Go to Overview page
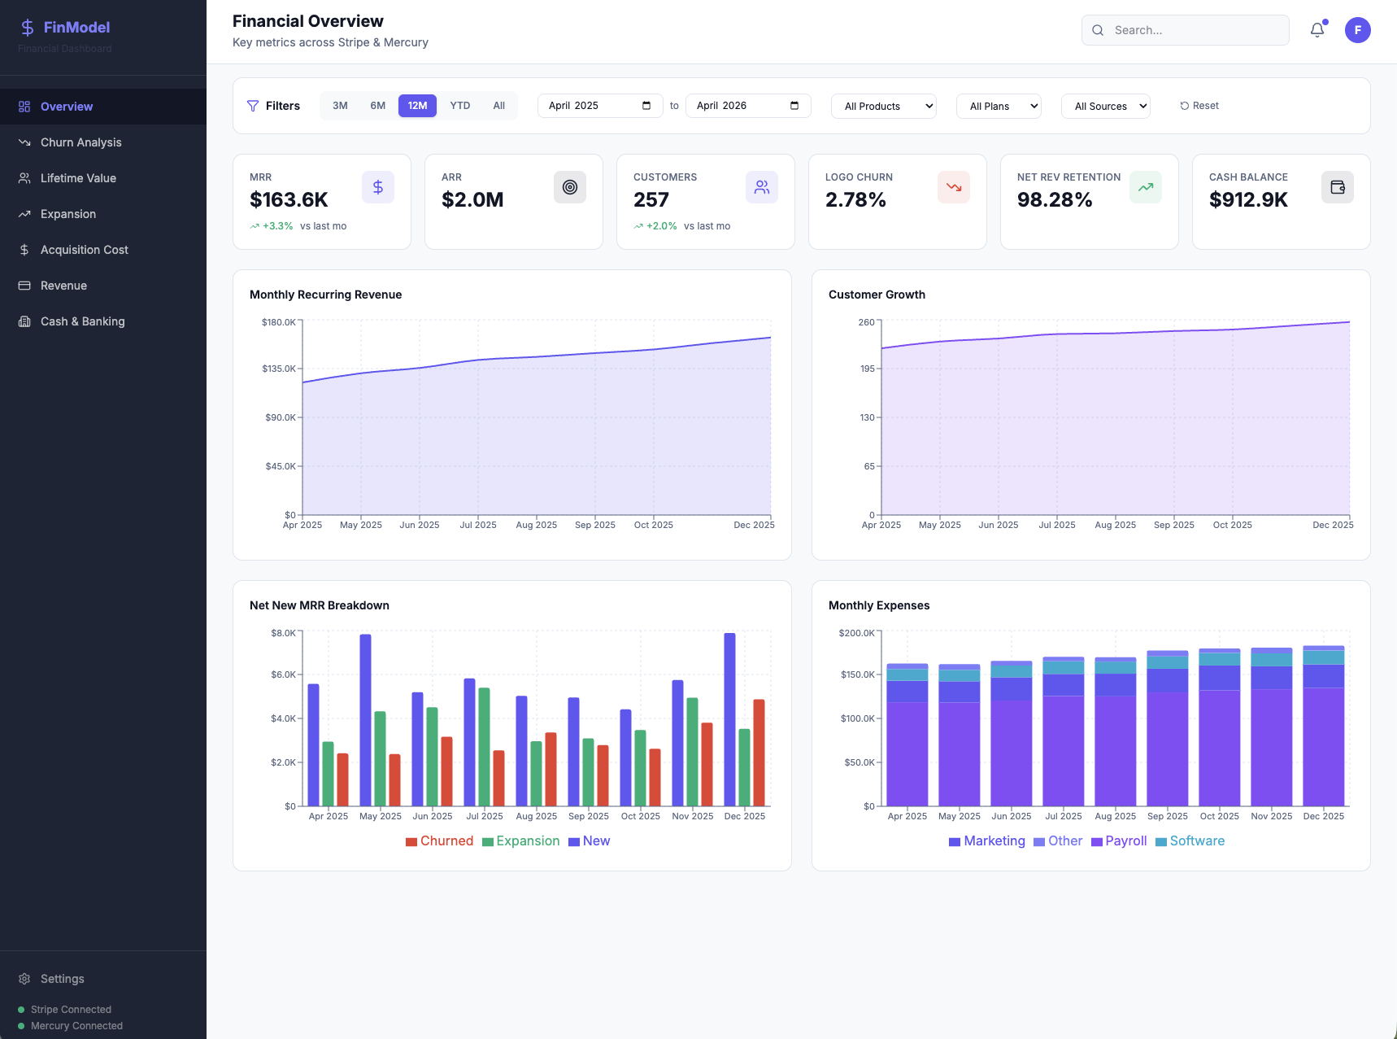Image resolution: width=1397 pixels, height=1039 pixels. (103, 107)
